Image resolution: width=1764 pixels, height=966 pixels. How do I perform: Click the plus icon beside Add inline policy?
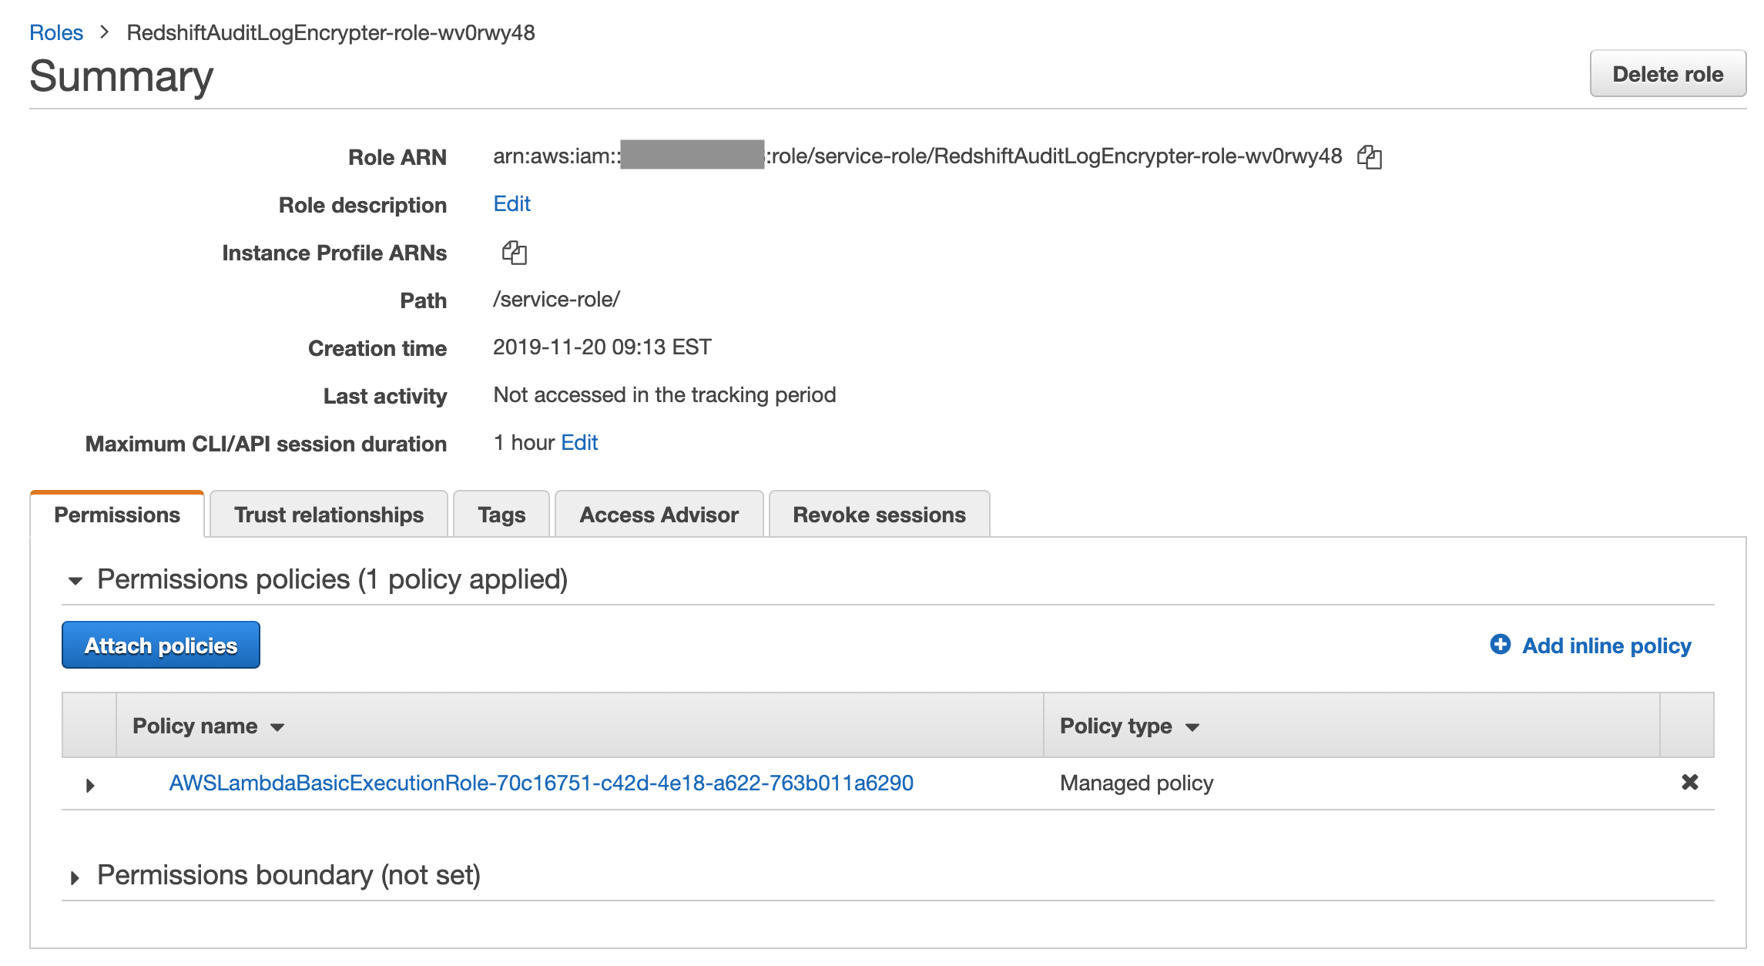pos(1500,645)
